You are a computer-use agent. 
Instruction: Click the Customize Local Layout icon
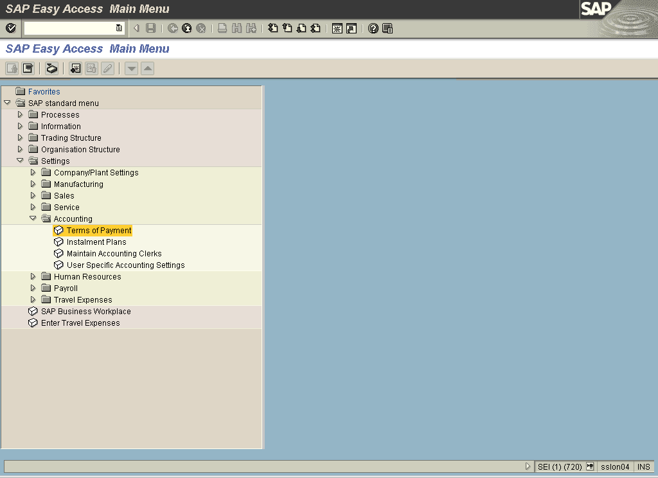click(387, 28)
